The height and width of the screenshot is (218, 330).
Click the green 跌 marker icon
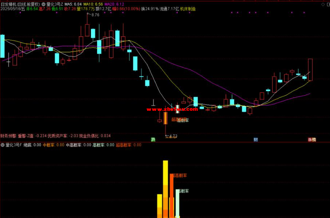click(x=153, y=139)
